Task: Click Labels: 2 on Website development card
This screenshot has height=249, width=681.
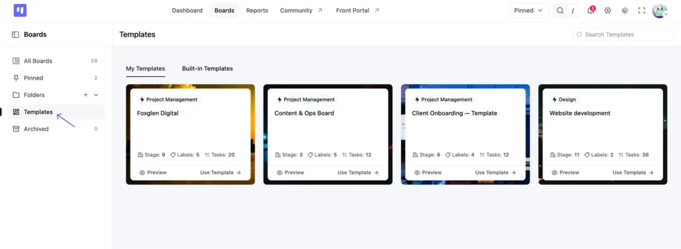Action: [599, 155]
